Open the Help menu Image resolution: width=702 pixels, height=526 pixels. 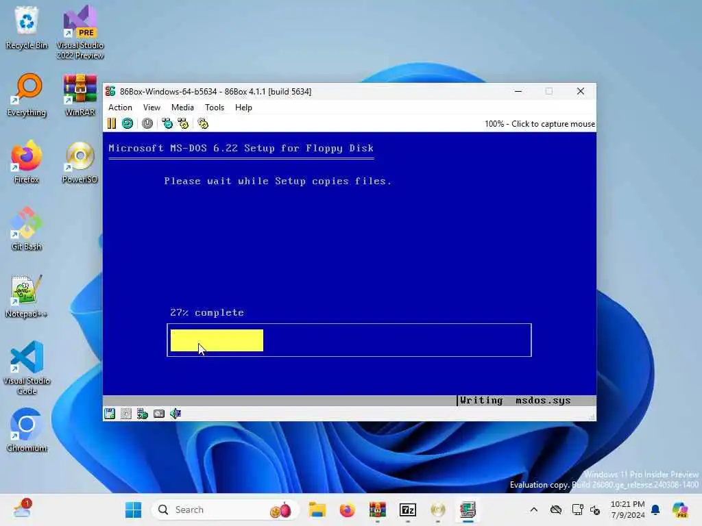coord(243,108)
